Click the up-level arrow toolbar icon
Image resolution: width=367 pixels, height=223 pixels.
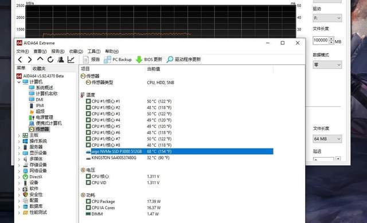[40, 59]
